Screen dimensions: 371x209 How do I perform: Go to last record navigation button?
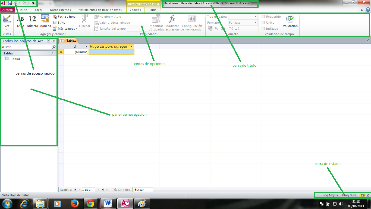click(103, 190)
